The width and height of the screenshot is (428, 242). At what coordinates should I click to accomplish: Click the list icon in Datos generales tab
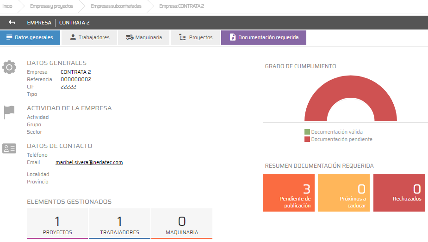9,37
